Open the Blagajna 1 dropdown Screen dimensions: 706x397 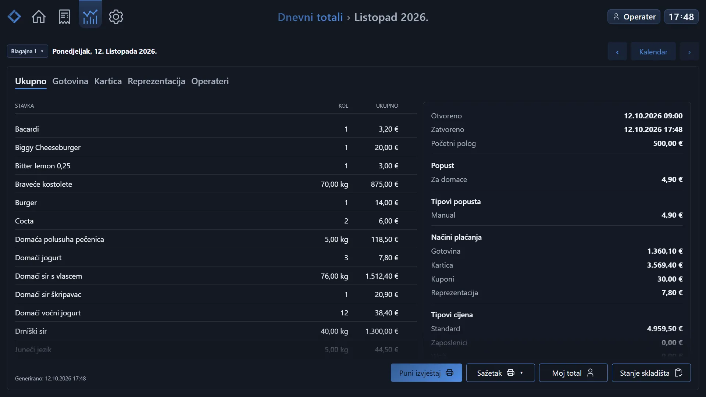pyautogui.click(x=27, y=51)
